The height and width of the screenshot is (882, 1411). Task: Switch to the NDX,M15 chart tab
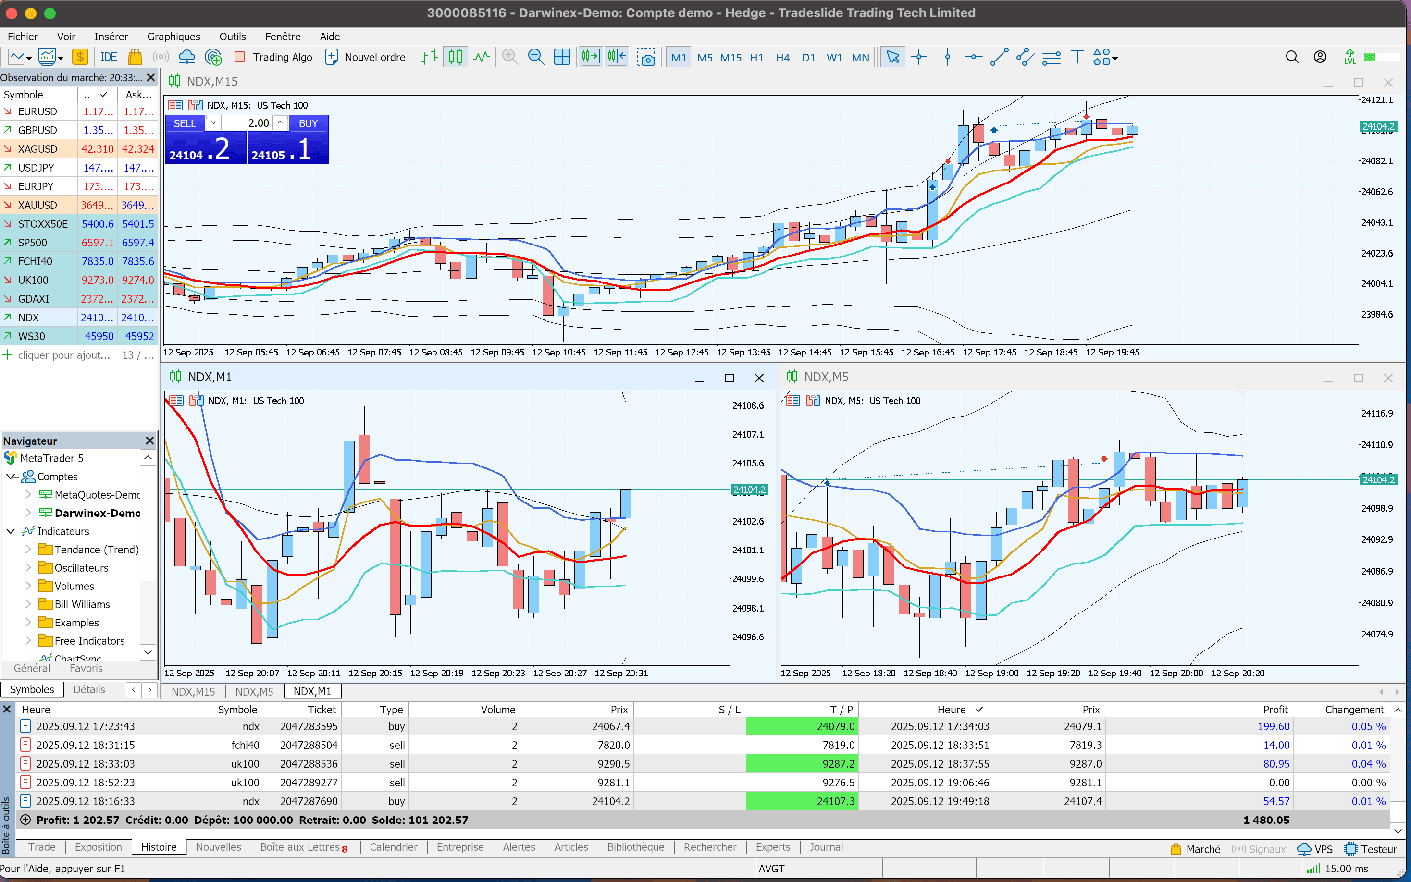193,691
